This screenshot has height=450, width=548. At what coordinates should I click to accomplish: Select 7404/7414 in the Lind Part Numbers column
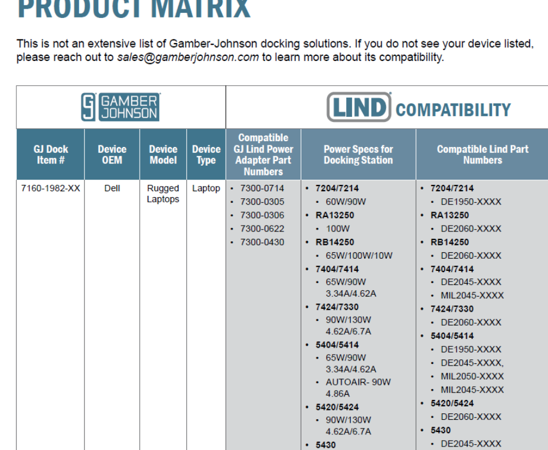coord(452,269)
